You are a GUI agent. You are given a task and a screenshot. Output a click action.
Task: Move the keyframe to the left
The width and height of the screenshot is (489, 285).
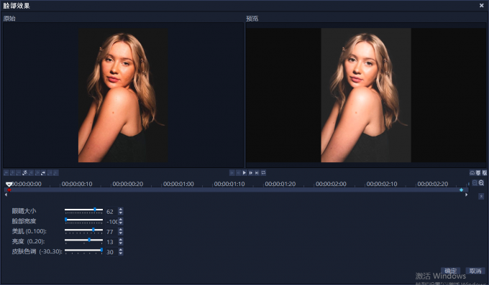31,172
